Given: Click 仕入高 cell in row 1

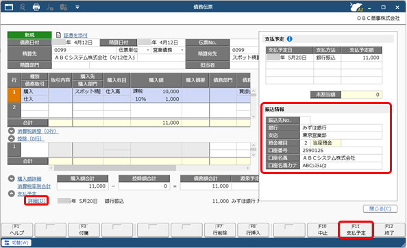Looking at the screenshot, I should click(x=116, y=92).
